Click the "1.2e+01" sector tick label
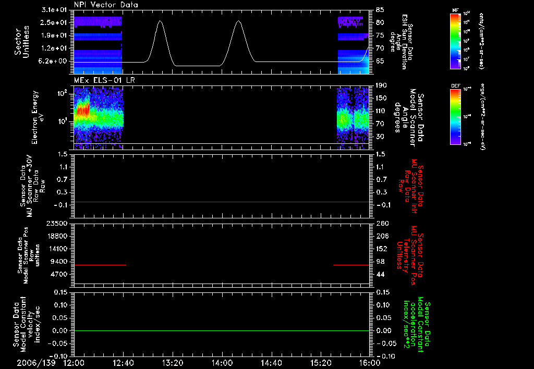The width and height of the screenshot is (534, 369). point(54,48)
